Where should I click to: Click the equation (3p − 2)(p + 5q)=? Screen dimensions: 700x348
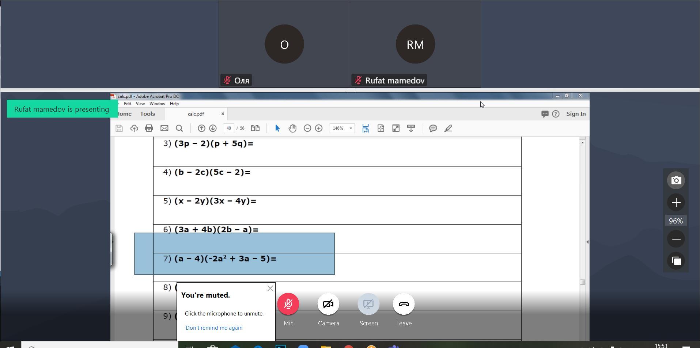[214, 144]
